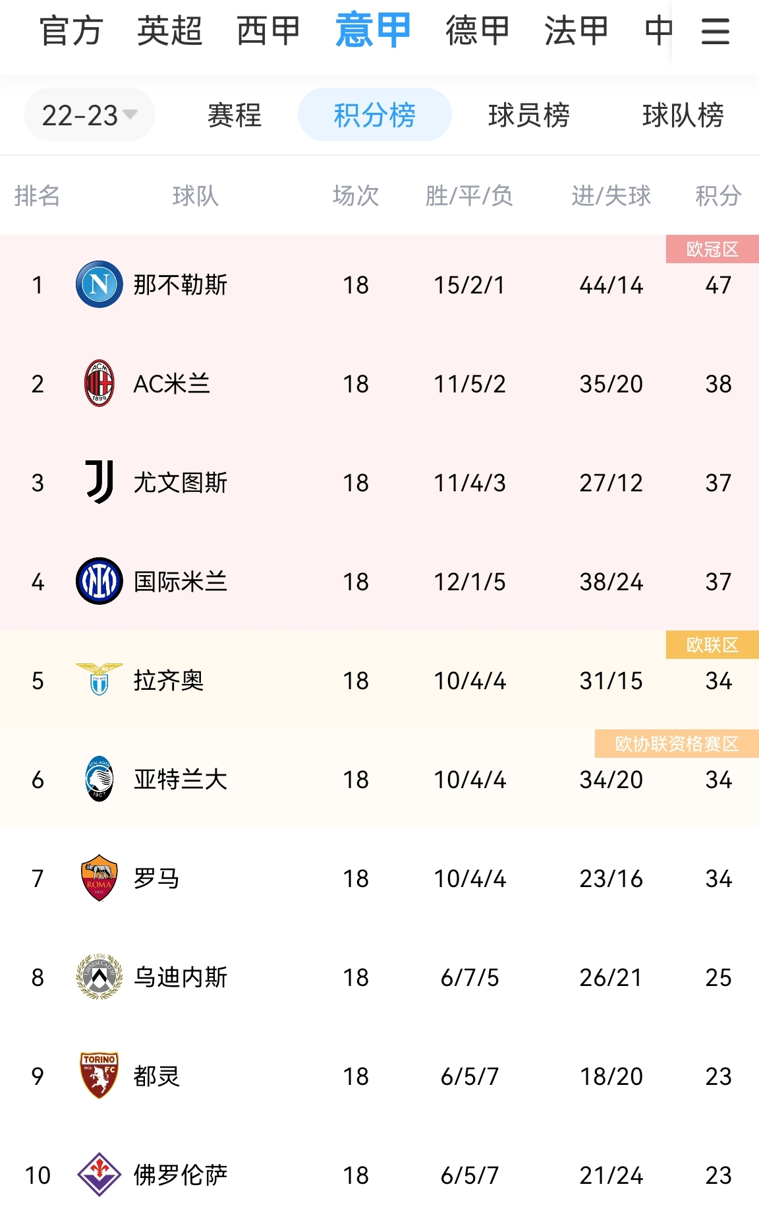This screenshot has width=759, height=1230.
Task: Tap the Torino bull crest
Action: coord(99,1076)
